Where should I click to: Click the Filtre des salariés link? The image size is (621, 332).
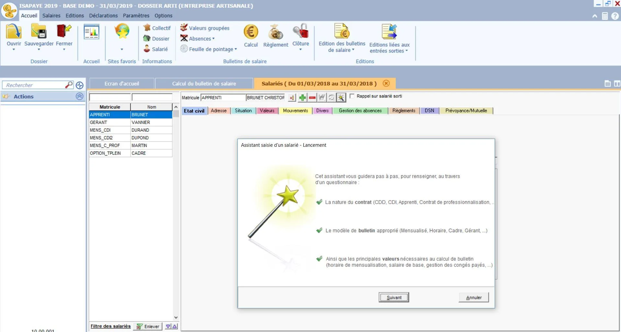pos(110,326)
